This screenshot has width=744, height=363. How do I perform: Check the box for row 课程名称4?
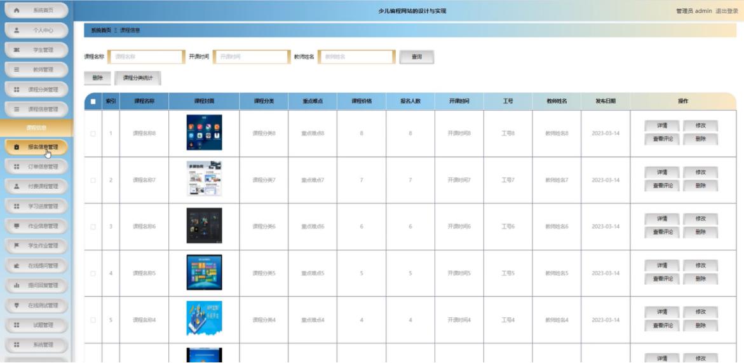coord(93,320)
